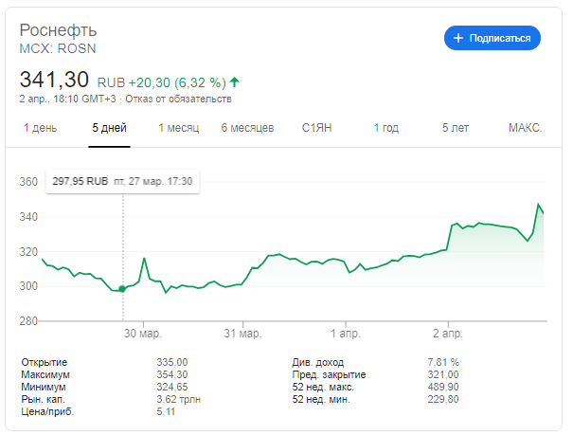
Task: Click the Пред. закрытие label
Action: [x=329, y=374]
